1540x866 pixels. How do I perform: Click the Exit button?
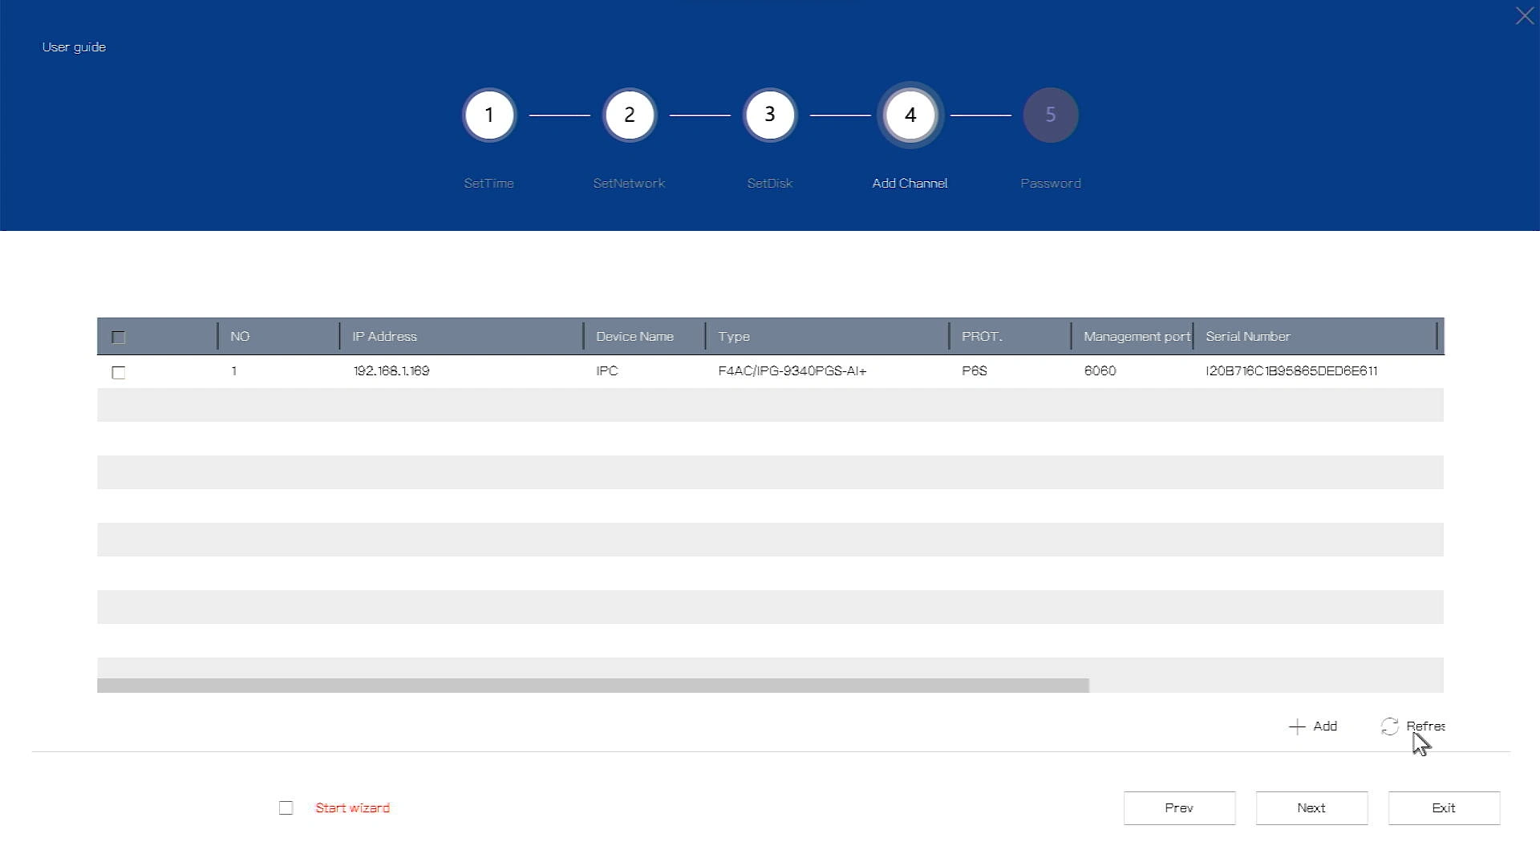tap(1443, 808)
